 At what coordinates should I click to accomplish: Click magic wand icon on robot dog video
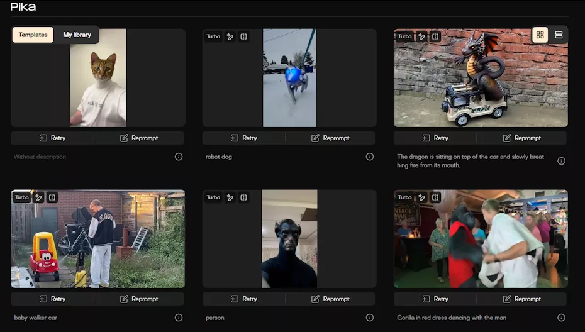coord(230,36)
